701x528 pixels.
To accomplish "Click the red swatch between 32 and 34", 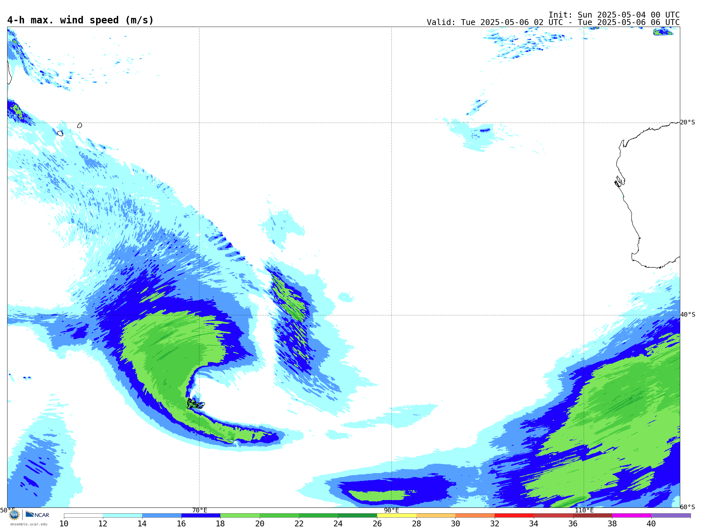I will tap(514, 515).
